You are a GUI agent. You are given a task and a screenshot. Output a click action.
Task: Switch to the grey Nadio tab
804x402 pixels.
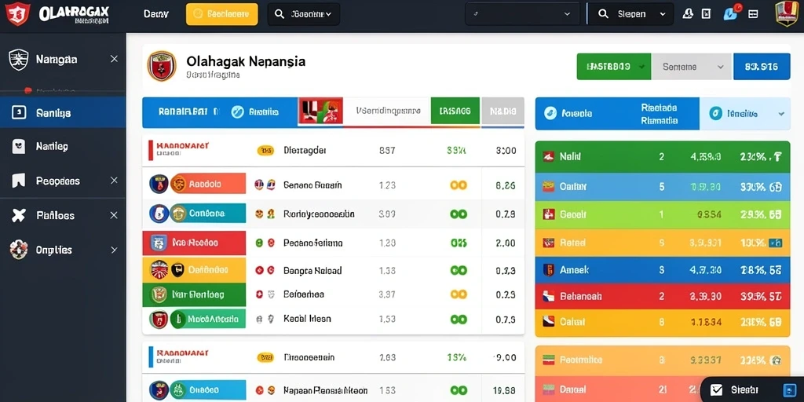[x=503, y=111]
